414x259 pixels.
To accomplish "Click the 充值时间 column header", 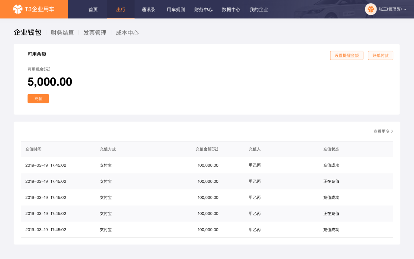I will click(x=33, y=149).
